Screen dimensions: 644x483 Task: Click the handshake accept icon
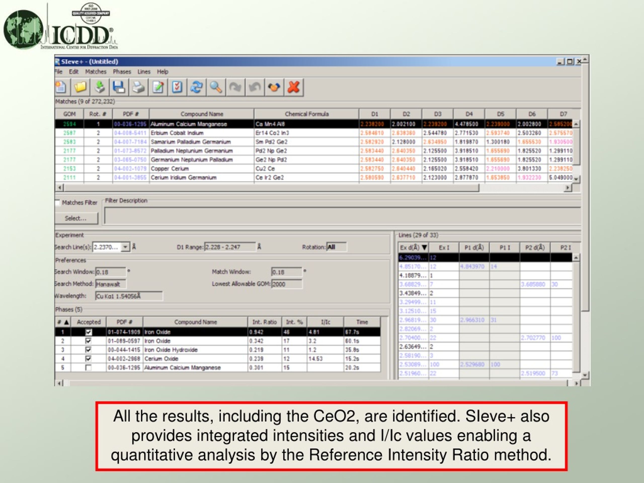274,87
